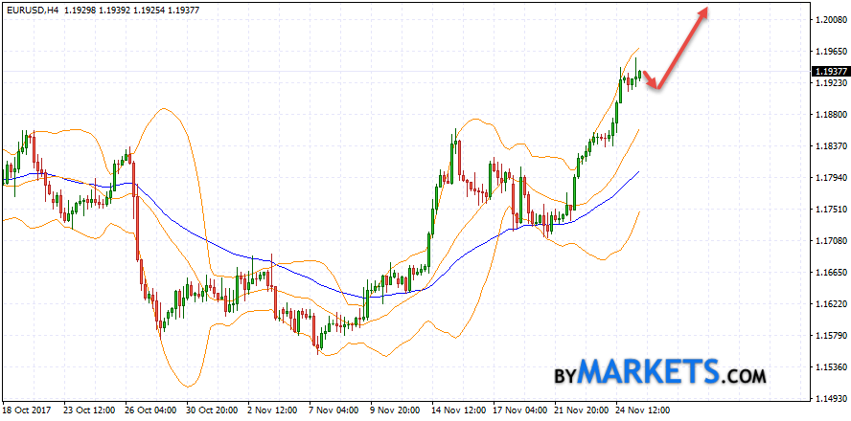The height and width of the screenshot is (421, 851).
Task: Select the 21 Nov 20:00 time label
Action: (581, 410)
